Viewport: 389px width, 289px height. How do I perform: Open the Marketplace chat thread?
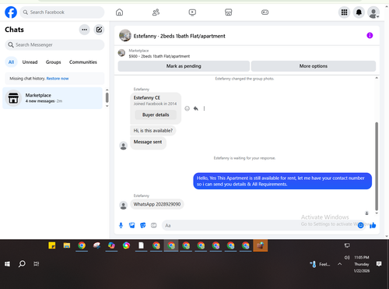pos(53,98)
